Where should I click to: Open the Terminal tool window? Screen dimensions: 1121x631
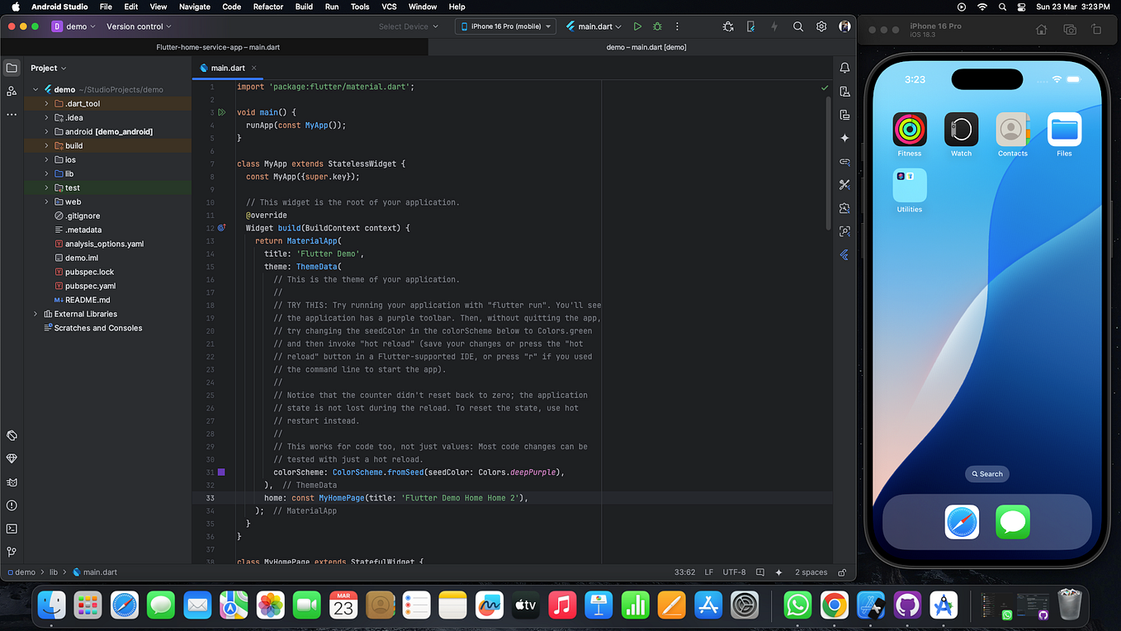pyautogui.click(x=12, y=529)
